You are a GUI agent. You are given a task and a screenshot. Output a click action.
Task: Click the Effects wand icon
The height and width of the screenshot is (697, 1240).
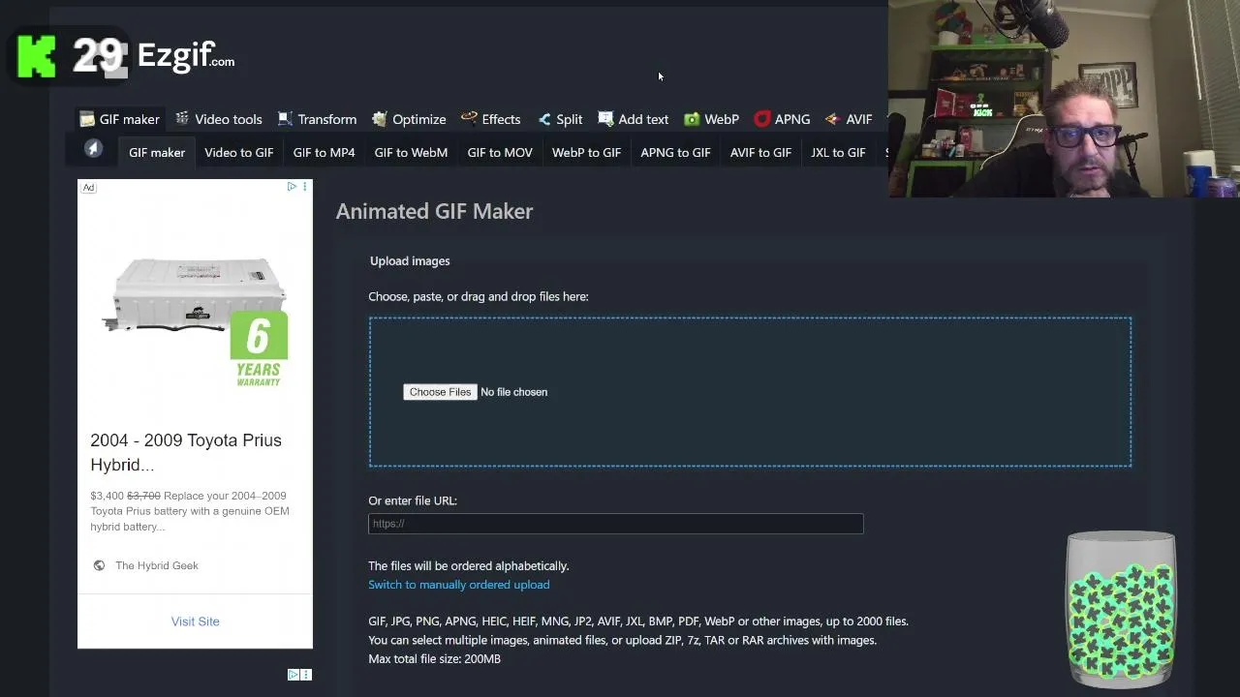click(469, 118)
